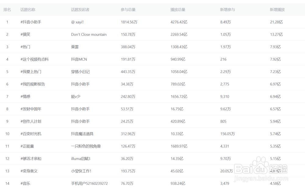Click participation total 388.04万
305x189 pixels.
click(x=128, y=47)
